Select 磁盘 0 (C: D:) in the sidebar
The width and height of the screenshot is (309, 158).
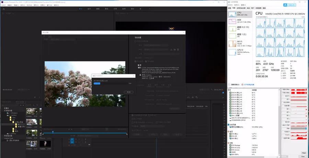click(240, 28)
